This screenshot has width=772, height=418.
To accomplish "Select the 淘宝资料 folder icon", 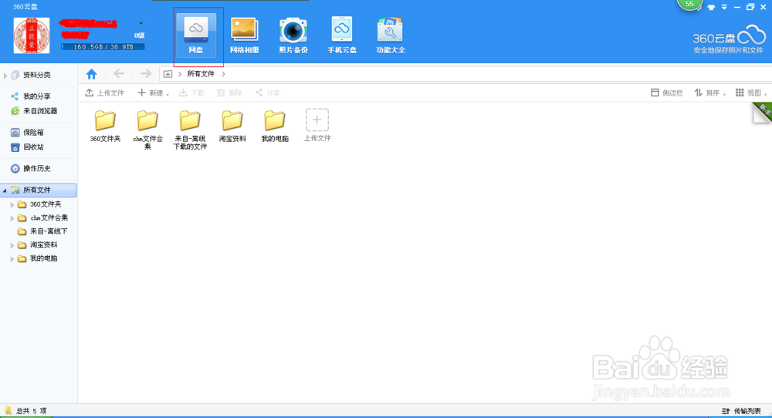I will [x=232, y=120].
